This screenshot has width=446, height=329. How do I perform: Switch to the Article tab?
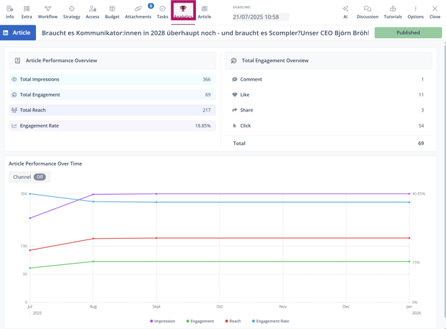tap(204, 11)
